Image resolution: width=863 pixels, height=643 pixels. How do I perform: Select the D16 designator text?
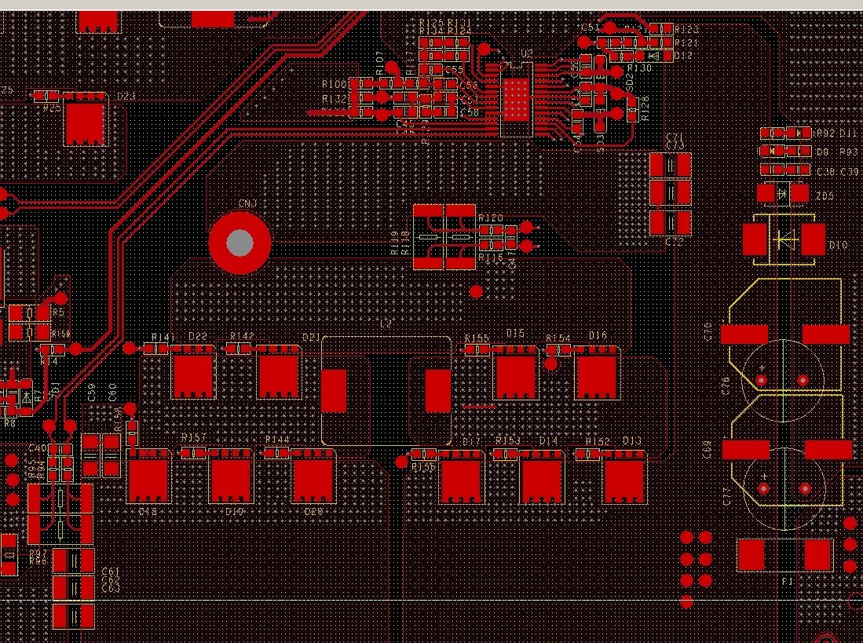coord(598,335)
